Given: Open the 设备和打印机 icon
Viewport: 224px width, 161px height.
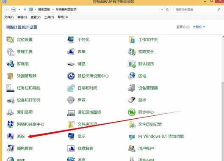Looking at the screenshot, I should (11, 100).
